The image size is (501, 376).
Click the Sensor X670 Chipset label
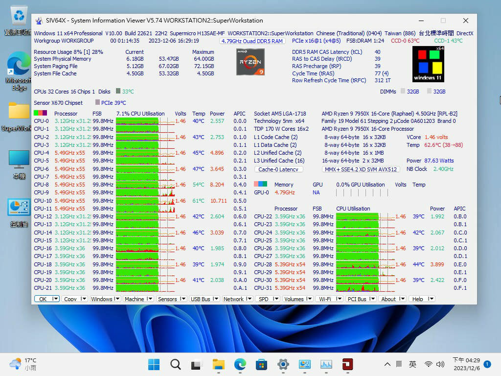pyautogui.click(x=58, y=103)
